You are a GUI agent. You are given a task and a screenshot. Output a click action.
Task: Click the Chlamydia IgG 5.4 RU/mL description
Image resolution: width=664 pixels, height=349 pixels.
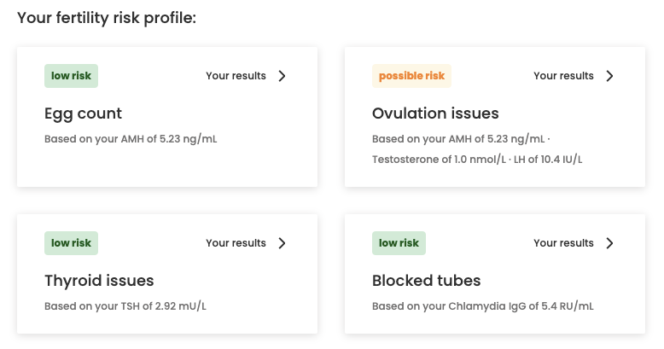(483, 306)
